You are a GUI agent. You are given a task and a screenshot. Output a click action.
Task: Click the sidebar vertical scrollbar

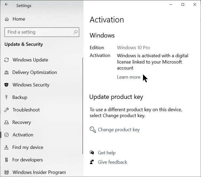coord(83,106)
